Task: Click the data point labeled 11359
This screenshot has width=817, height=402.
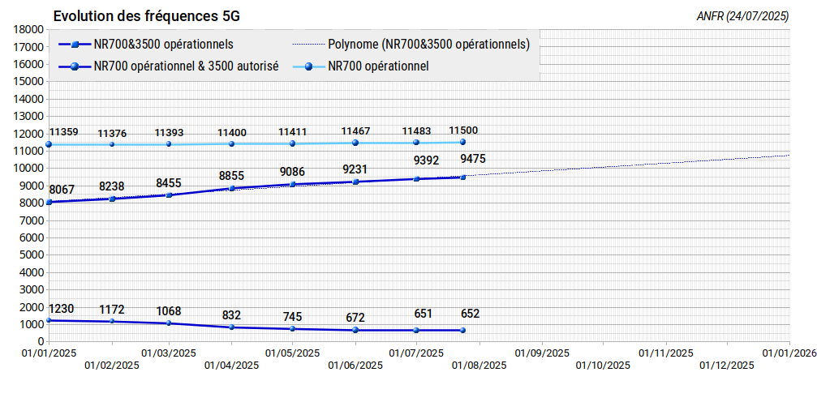Action: [x=49, y=145]
